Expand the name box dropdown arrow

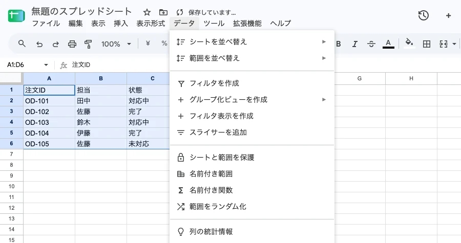[x=46, y=65]
